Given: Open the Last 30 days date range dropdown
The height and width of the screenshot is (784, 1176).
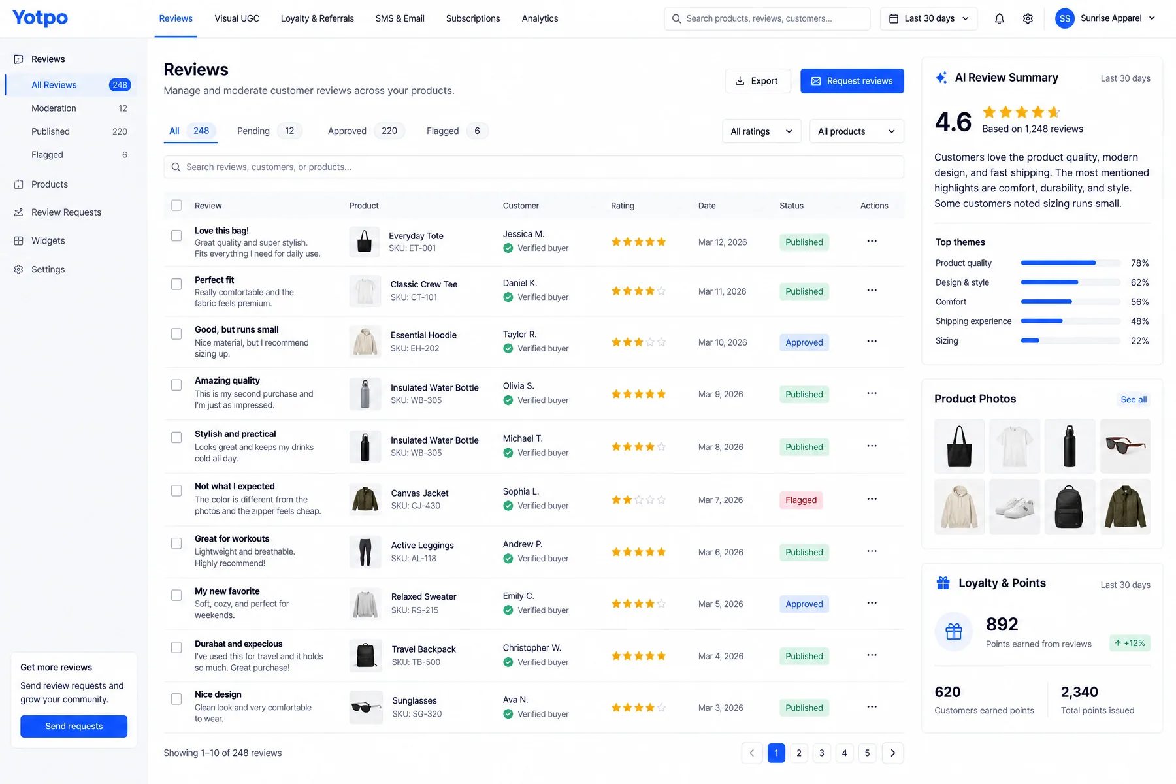Looking at the screenshot, I should pos(928,18).
